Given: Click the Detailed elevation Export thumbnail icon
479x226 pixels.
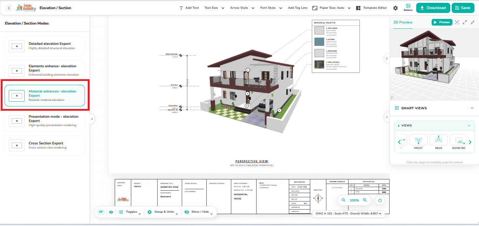Looking at the screenshot, I should pyautogui.click(x=16, y=46).
